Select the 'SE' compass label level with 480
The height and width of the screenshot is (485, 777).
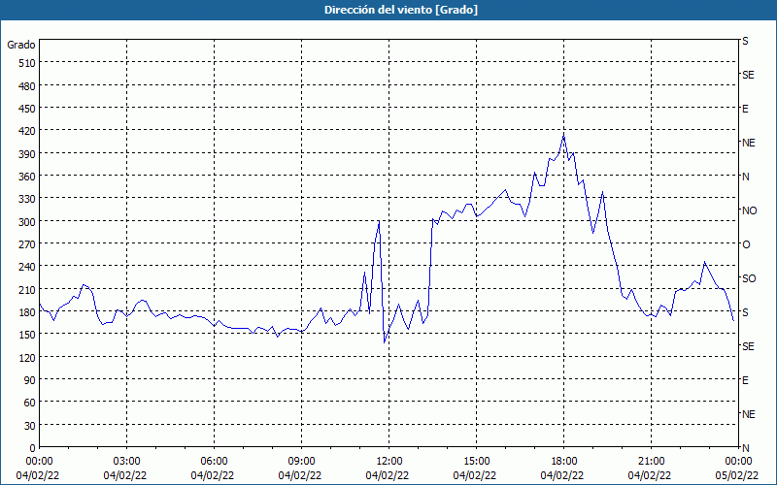tap(748, 76)
